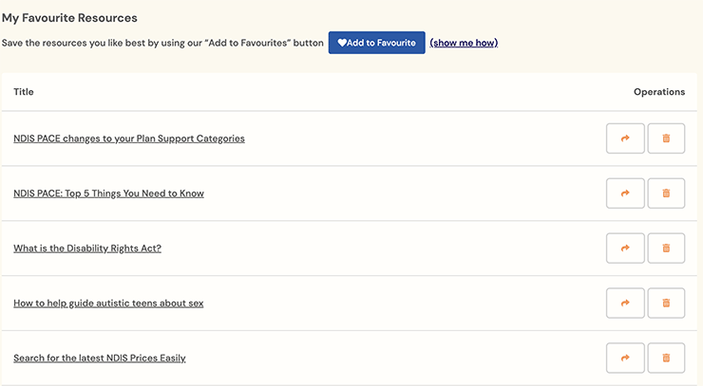The height and width of the screenshot is (386, 703).
Task: Share What is the Disability Rights Act
Action: 625,248
